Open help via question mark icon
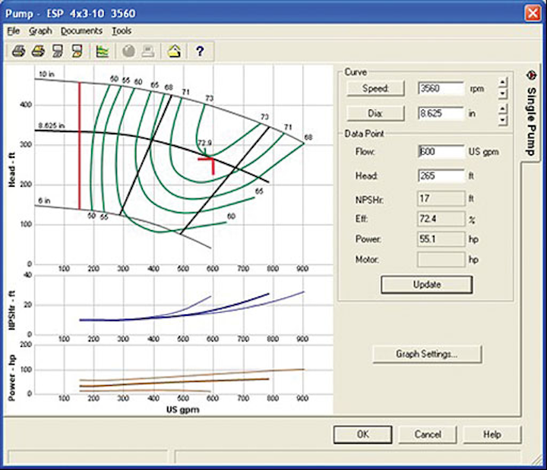 point(200,52)
